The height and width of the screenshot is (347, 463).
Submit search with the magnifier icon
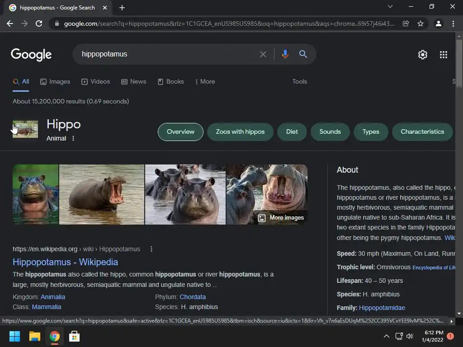[303, 54]
